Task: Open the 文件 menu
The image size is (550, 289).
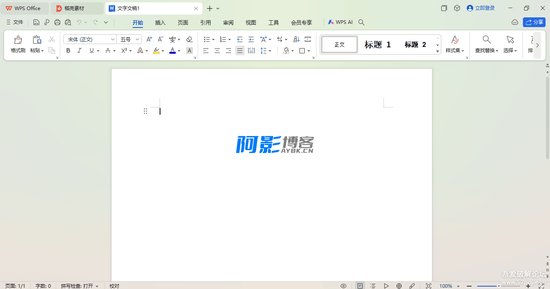Action: 15,23
